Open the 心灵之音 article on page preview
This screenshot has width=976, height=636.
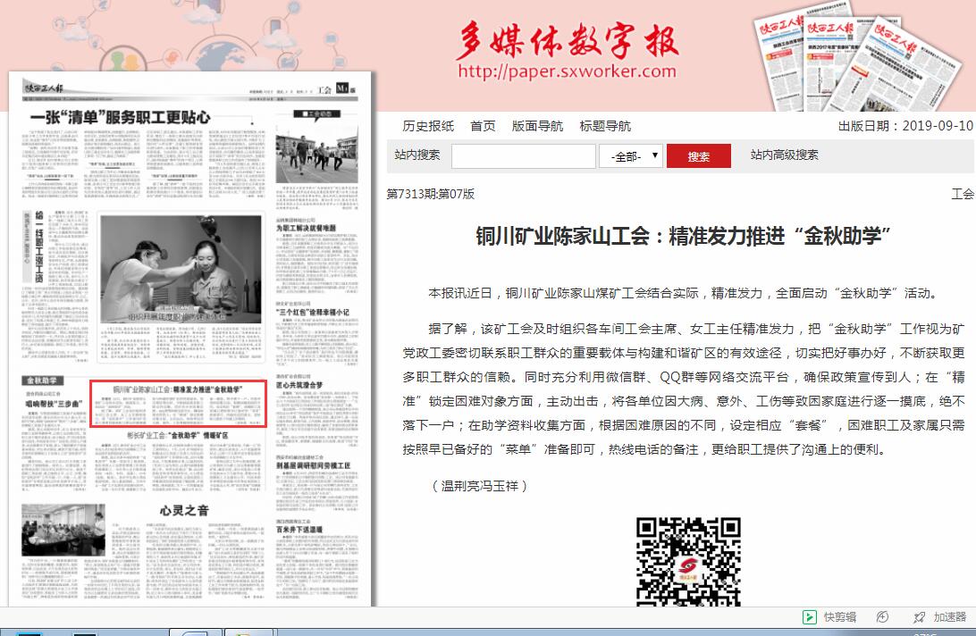pyautogui.click(x=184, y=511)
